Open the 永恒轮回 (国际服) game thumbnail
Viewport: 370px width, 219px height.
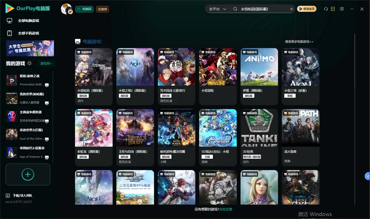(94, 67)
